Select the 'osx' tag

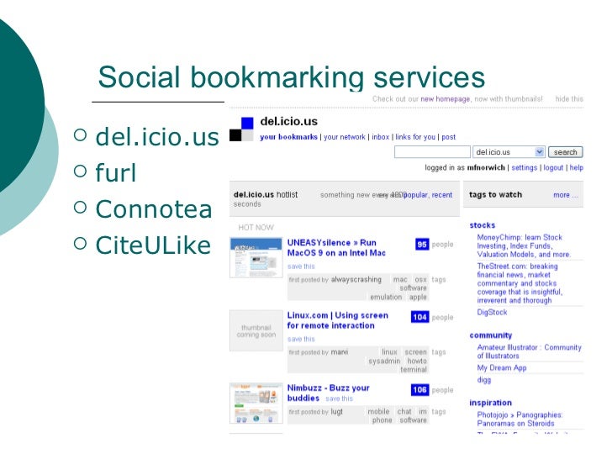pyautogui.click(x=420, y=279)
